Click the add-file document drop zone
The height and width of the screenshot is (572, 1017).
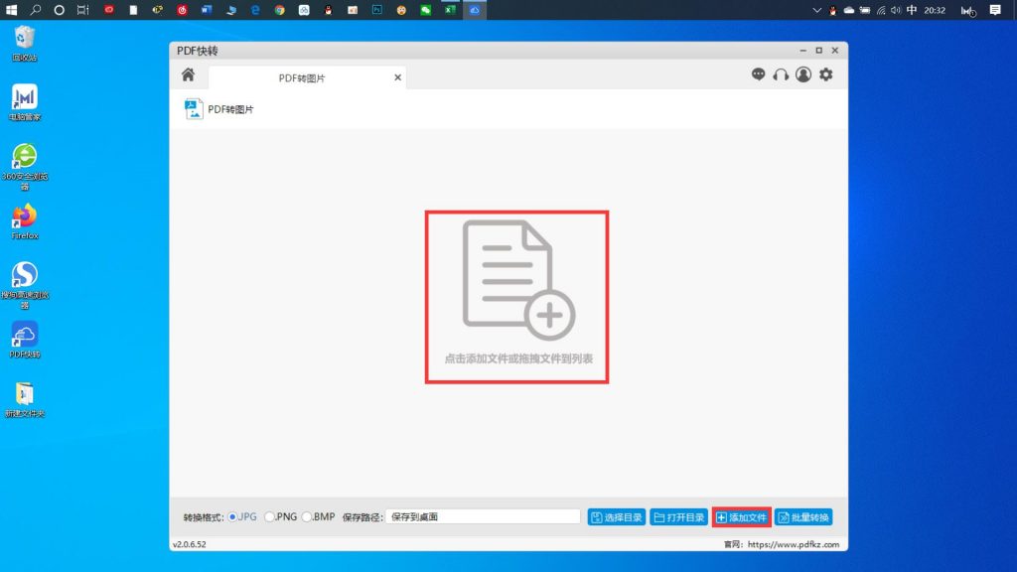coord(516,296)
